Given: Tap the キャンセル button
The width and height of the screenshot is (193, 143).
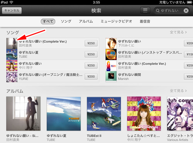Looking at the screenshot, I should click(12, 10).
